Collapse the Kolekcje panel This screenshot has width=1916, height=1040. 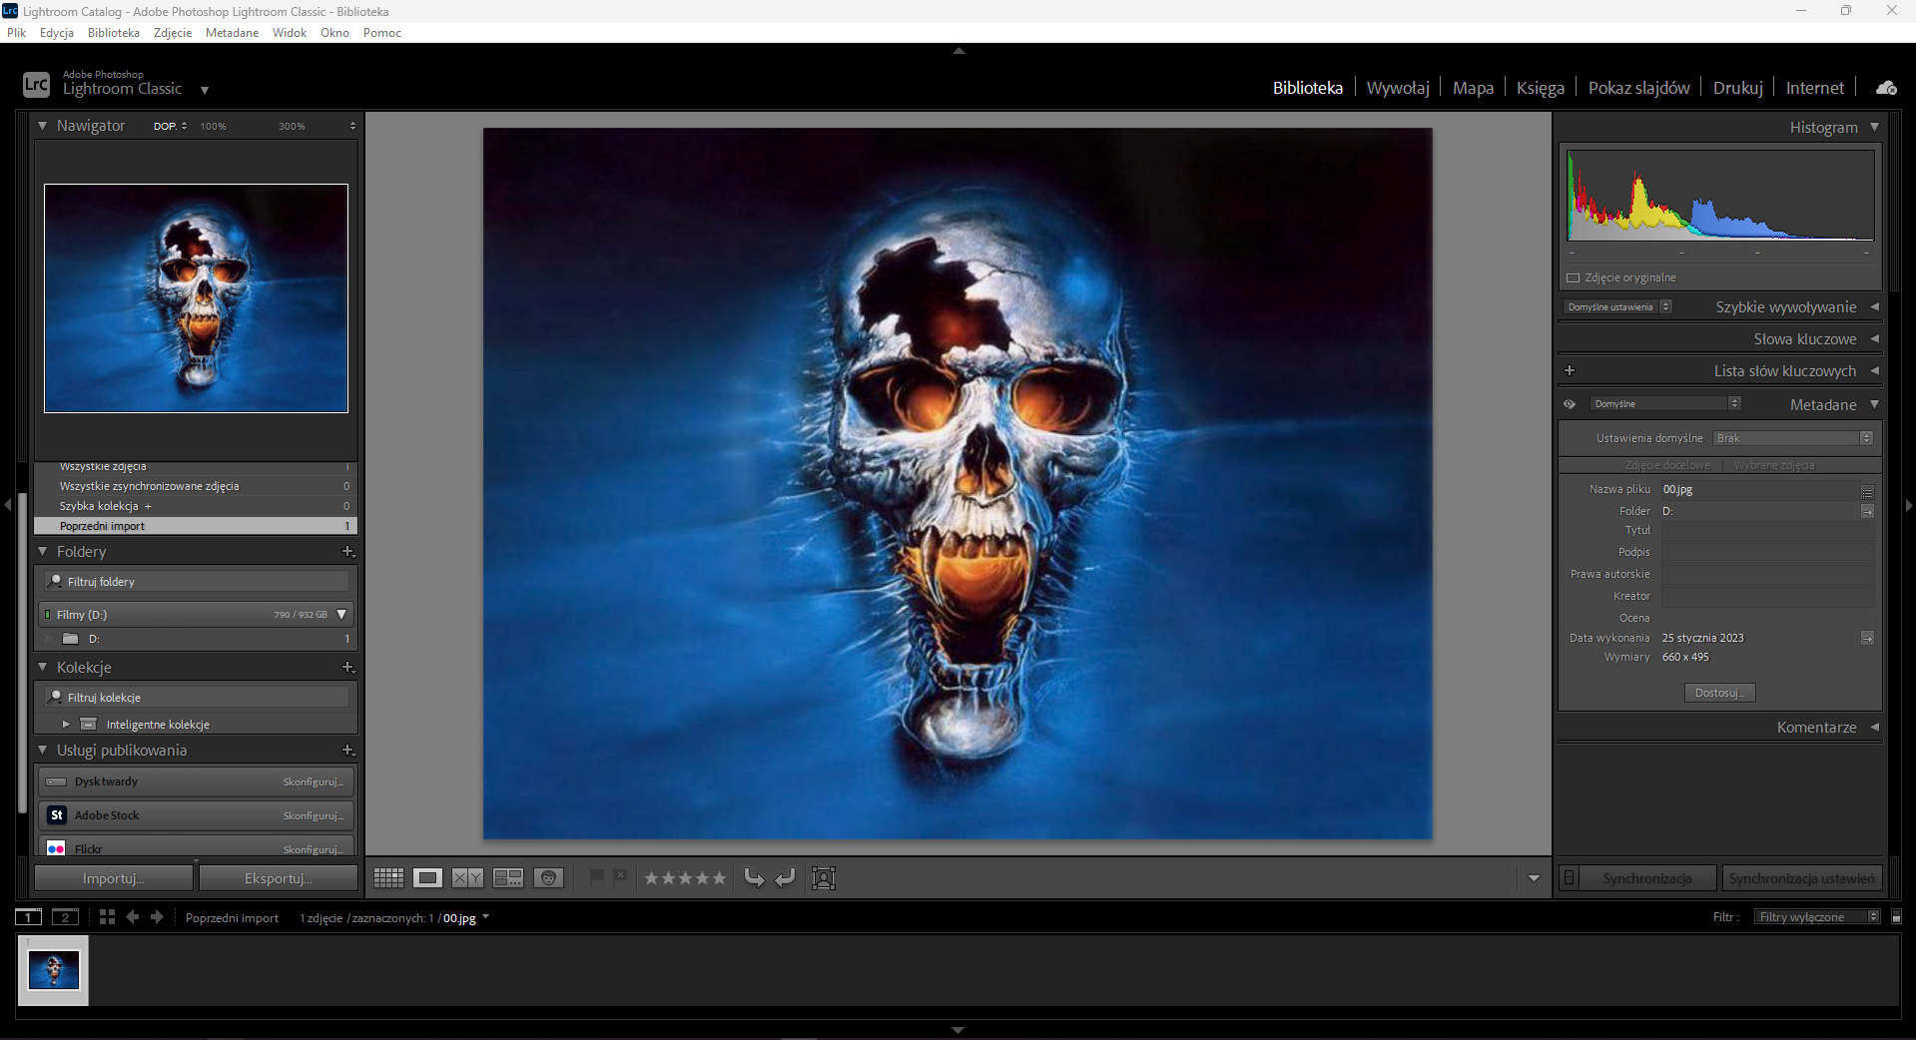(x=43, y=667)
